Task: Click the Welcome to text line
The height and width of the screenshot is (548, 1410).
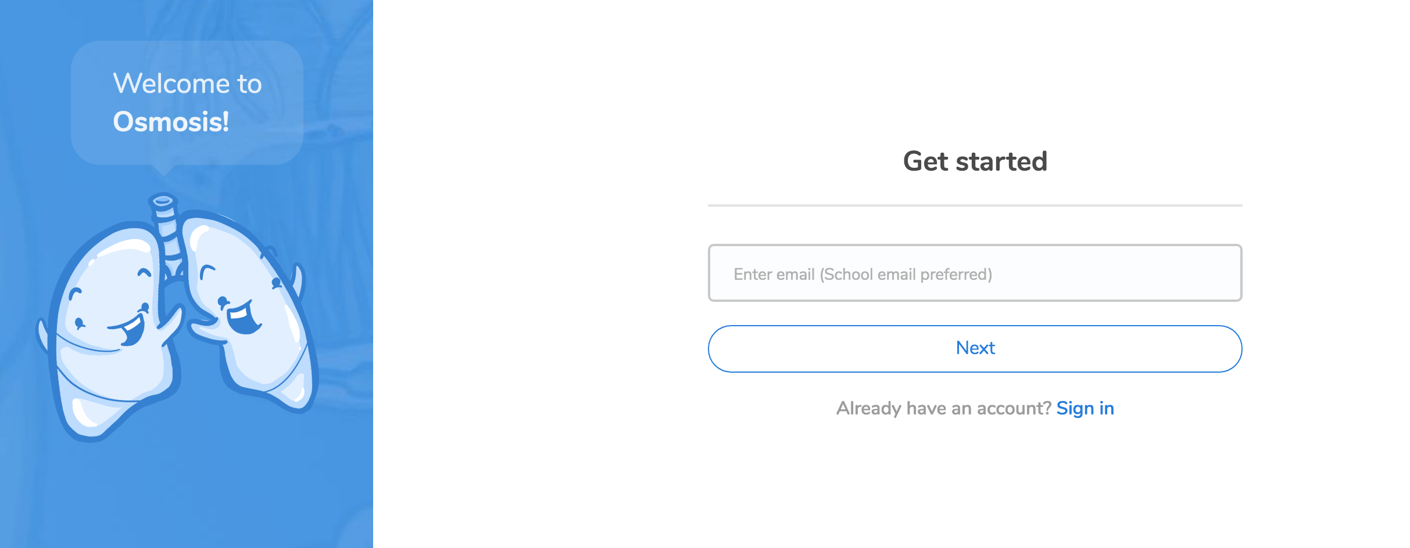Action: (187, 84)
